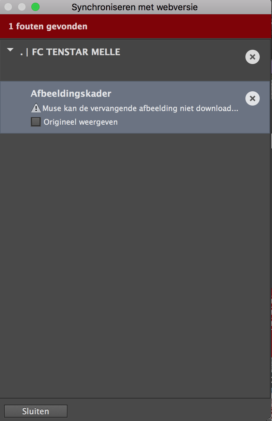The image size is (272, 421).
Task: Select the Afbeeldingskader error title
Action: coord(71,94)
